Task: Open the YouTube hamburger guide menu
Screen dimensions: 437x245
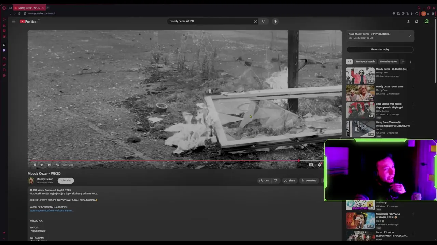Action: 14,21
